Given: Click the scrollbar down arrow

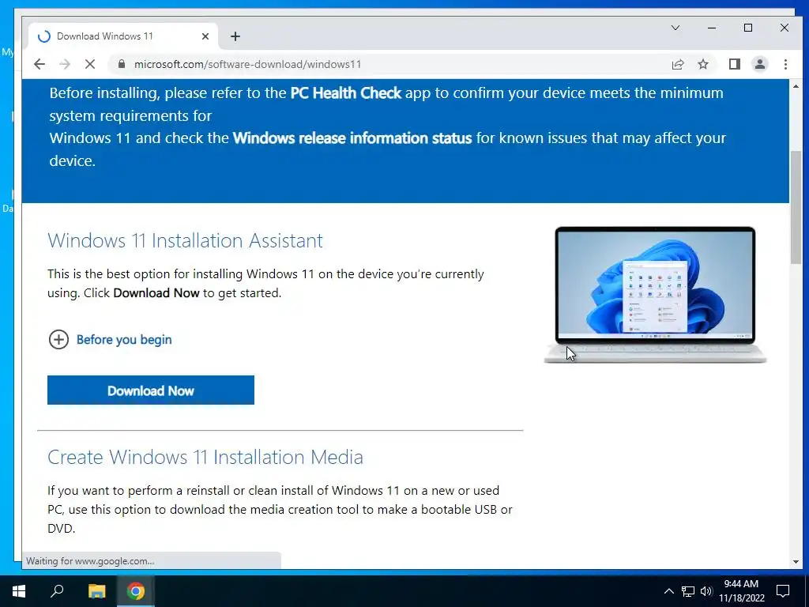Looking at the screenshot, I should point(796,562).
